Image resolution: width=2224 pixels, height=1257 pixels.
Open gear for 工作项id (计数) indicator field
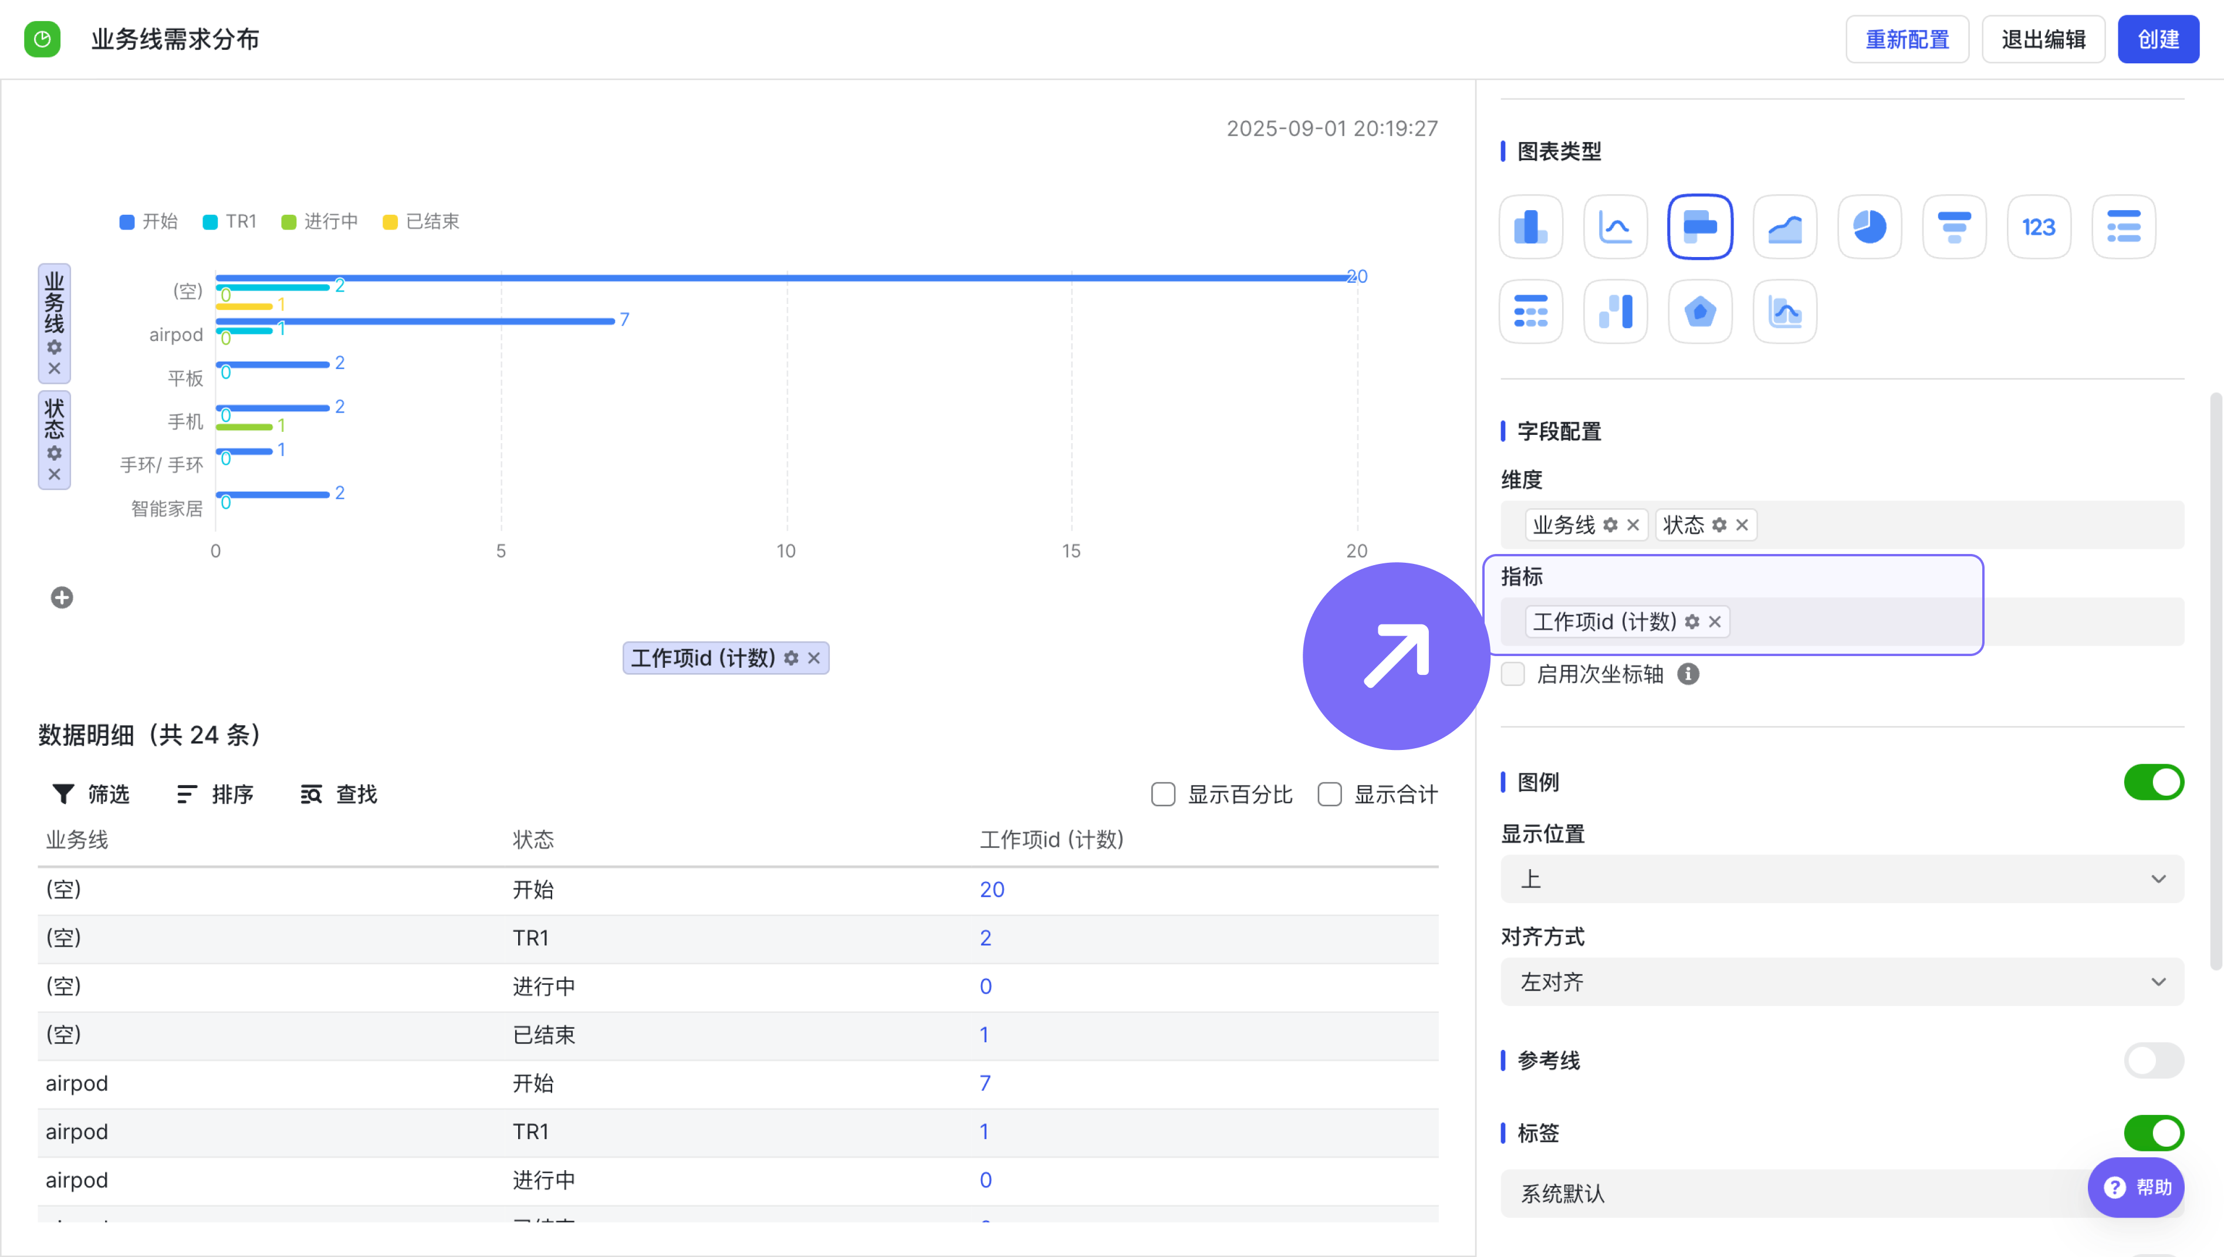click(1692, 621)
